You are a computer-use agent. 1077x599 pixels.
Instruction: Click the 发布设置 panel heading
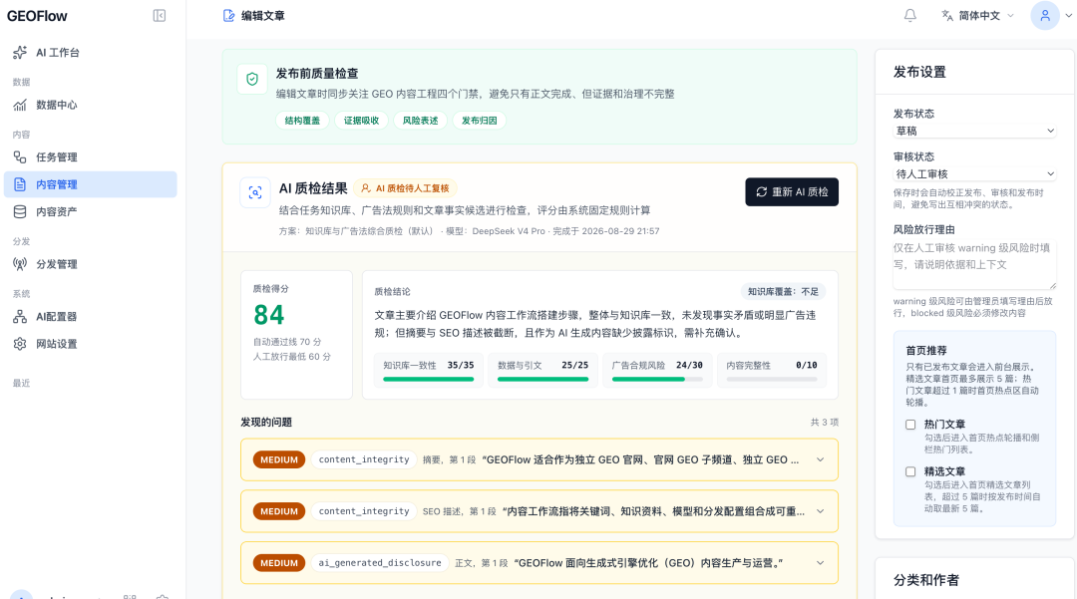coord(919,72)
